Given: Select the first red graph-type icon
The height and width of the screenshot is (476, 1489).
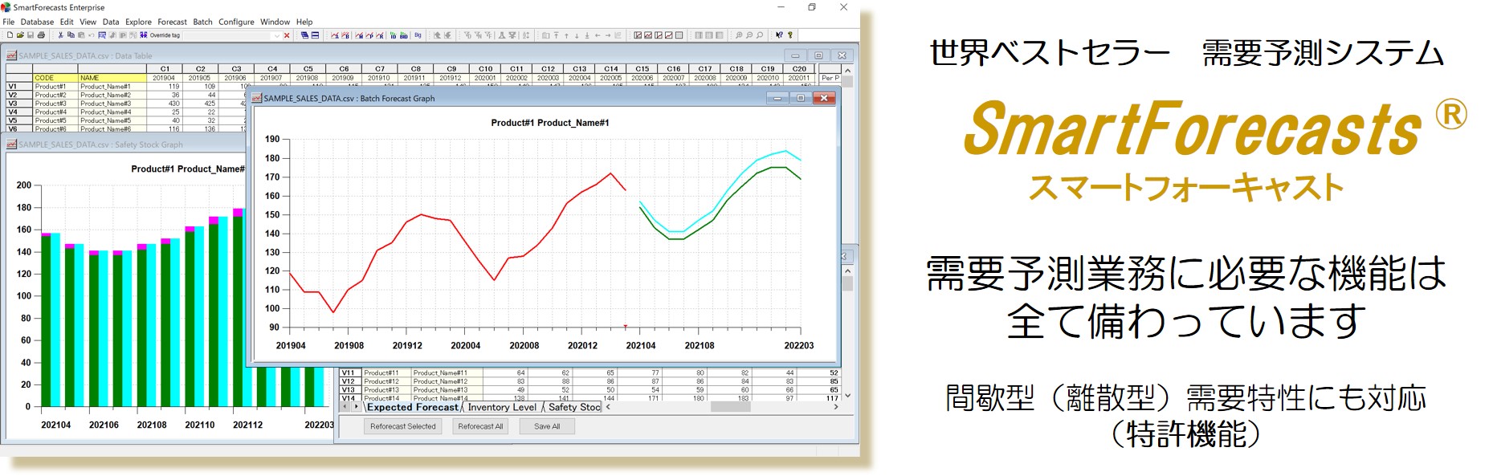Looking at the screenshot, I should point(638,35).
